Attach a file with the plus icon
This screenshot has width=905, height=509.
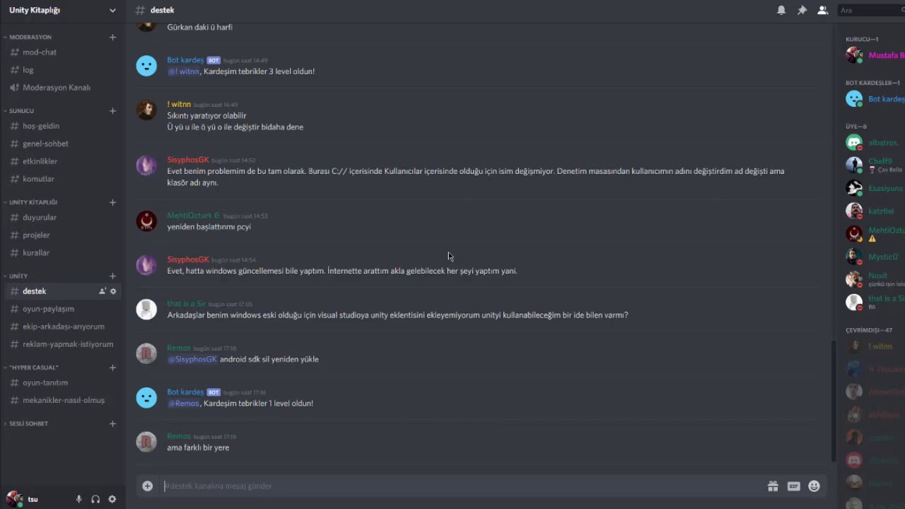pyautogui.click(x=147, y=486)
